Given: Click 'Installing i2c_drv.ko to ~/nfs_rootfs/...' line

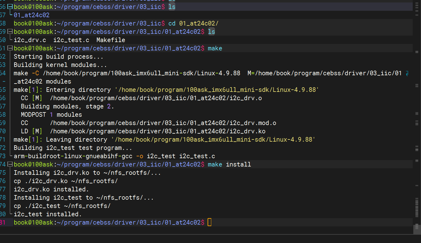Looking at the screenshot, I should point(87,172).
